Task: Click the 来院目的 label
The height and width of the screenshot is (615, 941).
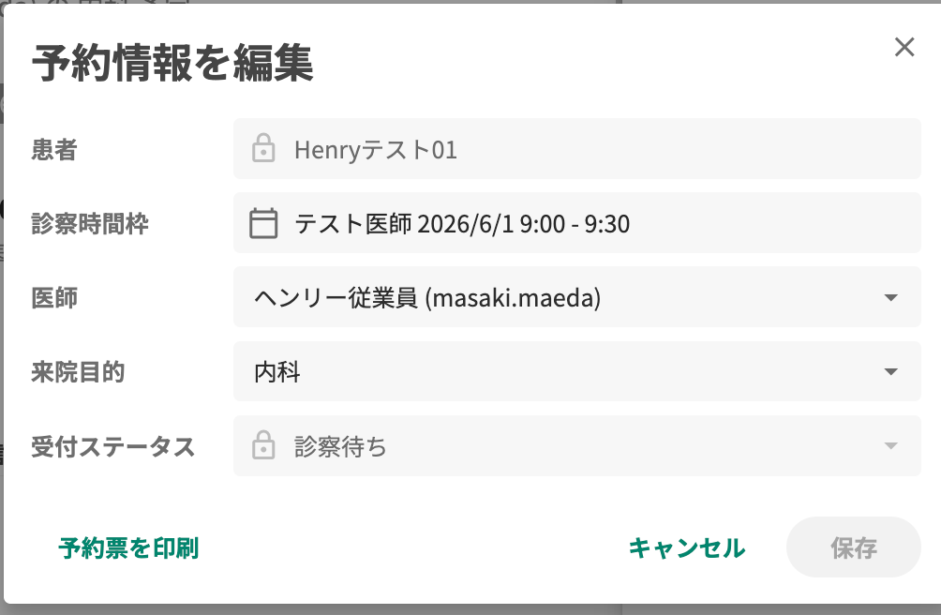Action: (x=78, y=372)
